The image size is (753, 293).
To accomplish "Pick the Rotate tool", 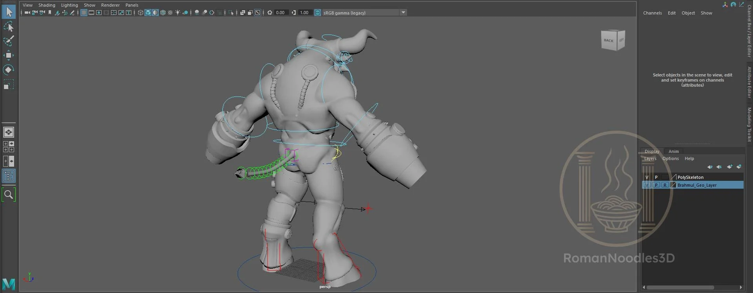I will [x=9, y=70].
